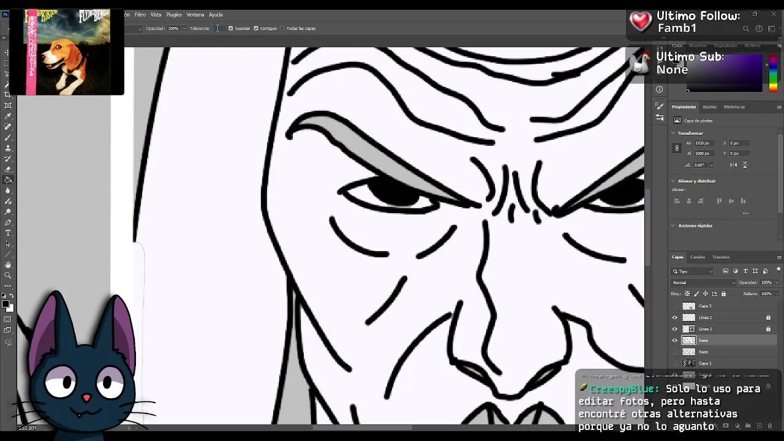Open the Tipo layer filter dropdown
Screen dimensions: 784x441
[693, 271]
